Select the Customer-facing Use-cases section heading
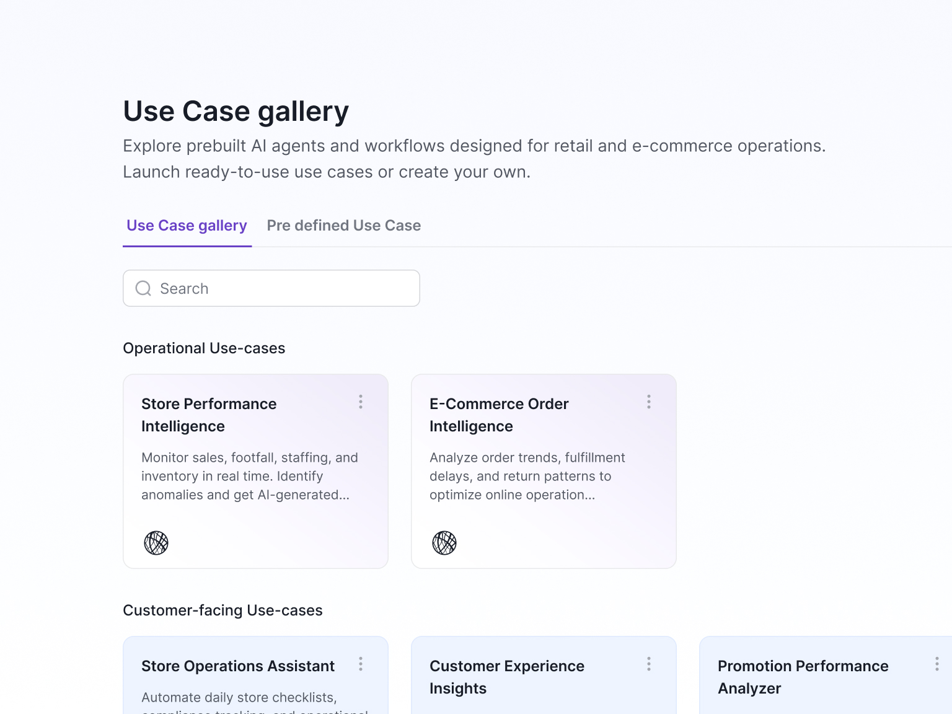 click(x=223, y=610)
